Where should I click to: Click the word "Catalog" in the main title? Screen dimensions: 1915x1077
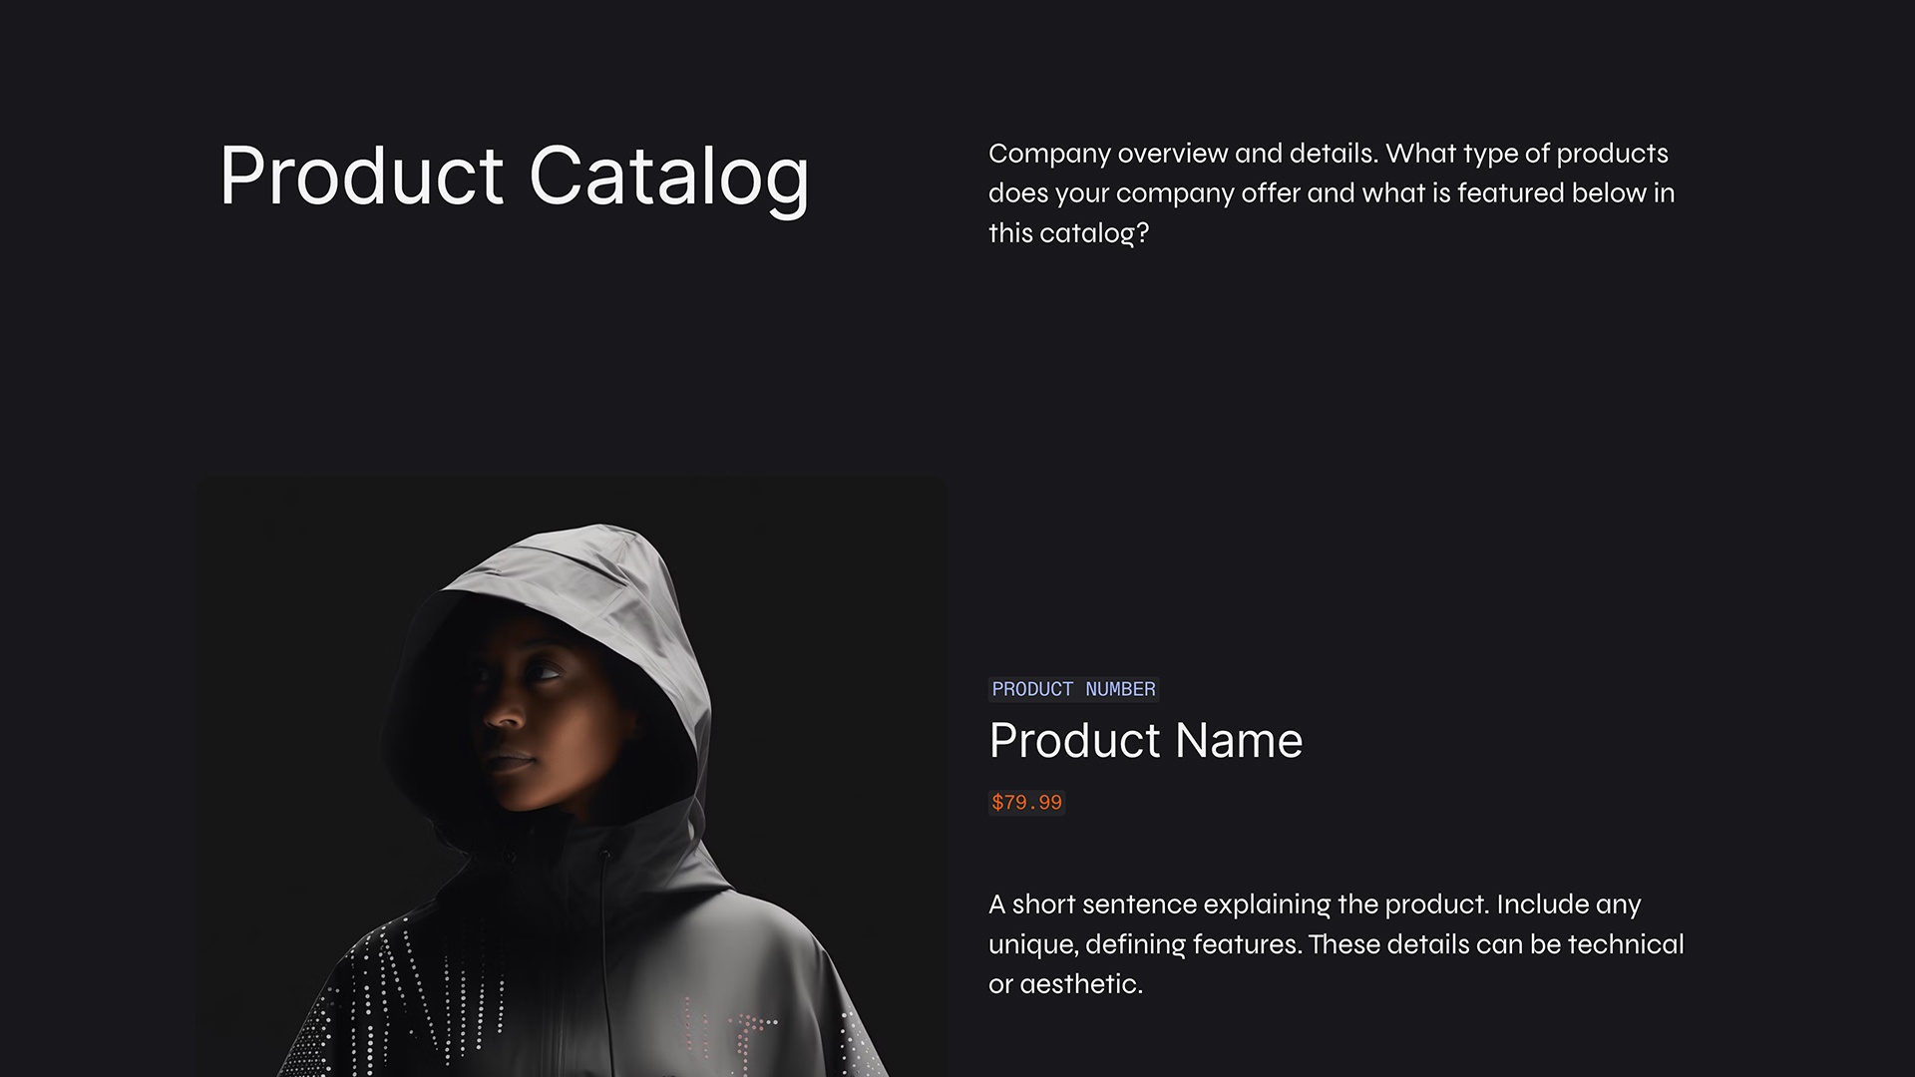(668, 177)
